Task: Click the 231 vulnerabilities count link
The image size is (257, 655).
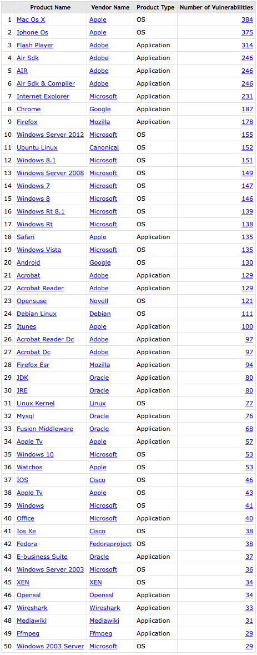Action: point(247,97)
